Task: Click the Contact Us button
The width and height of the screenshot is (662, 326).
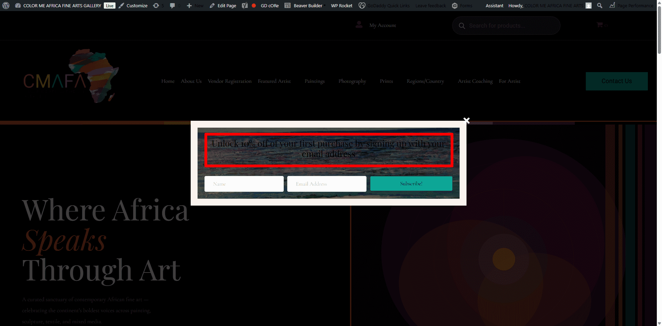Action: click(616, 81)
